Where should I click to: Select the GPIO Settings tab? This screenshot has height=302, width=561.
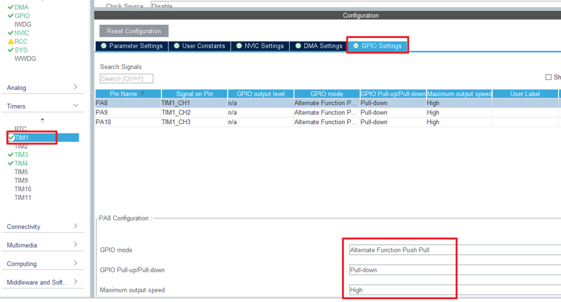coord(378,46)
